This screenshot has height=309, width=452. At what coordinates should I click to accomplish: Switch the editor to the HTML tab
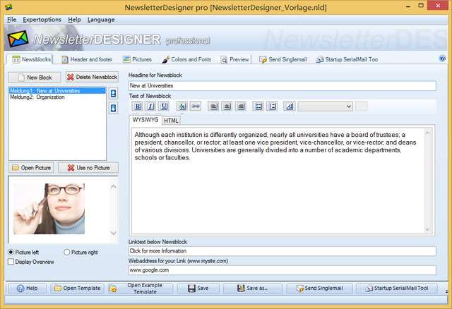[x=171, y=121]
